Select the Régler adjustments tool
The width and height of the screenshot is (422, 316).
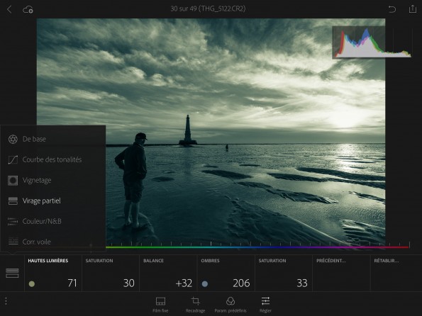click(x=265, y=305)
